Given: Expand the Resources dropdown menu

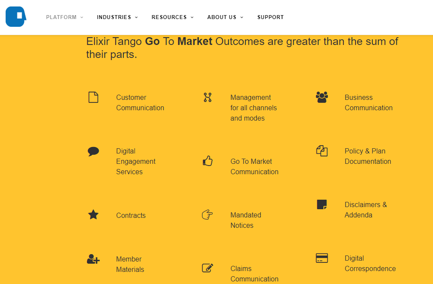Looking at the screenshot, I should (x=172, y=17).
